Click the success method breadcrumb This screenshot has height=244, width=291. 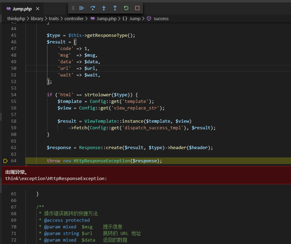161,18
